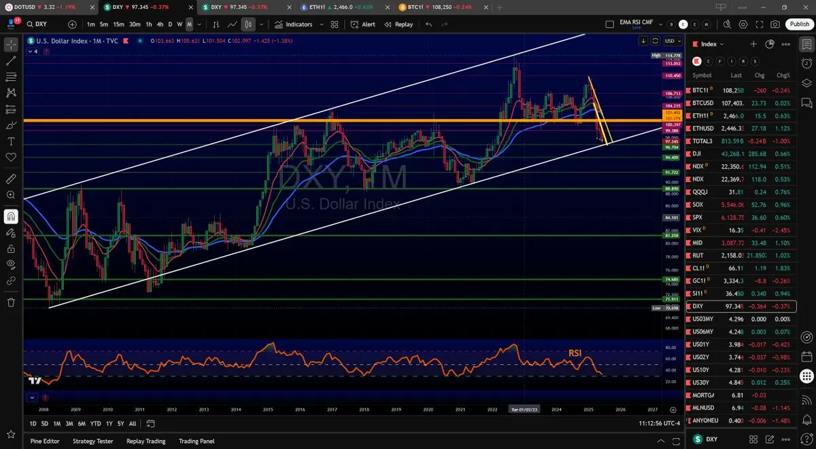The width and height of the screenshot is (816, 449).
Task: Open the Pine Editor tab
Action: [x=45, y=441]
